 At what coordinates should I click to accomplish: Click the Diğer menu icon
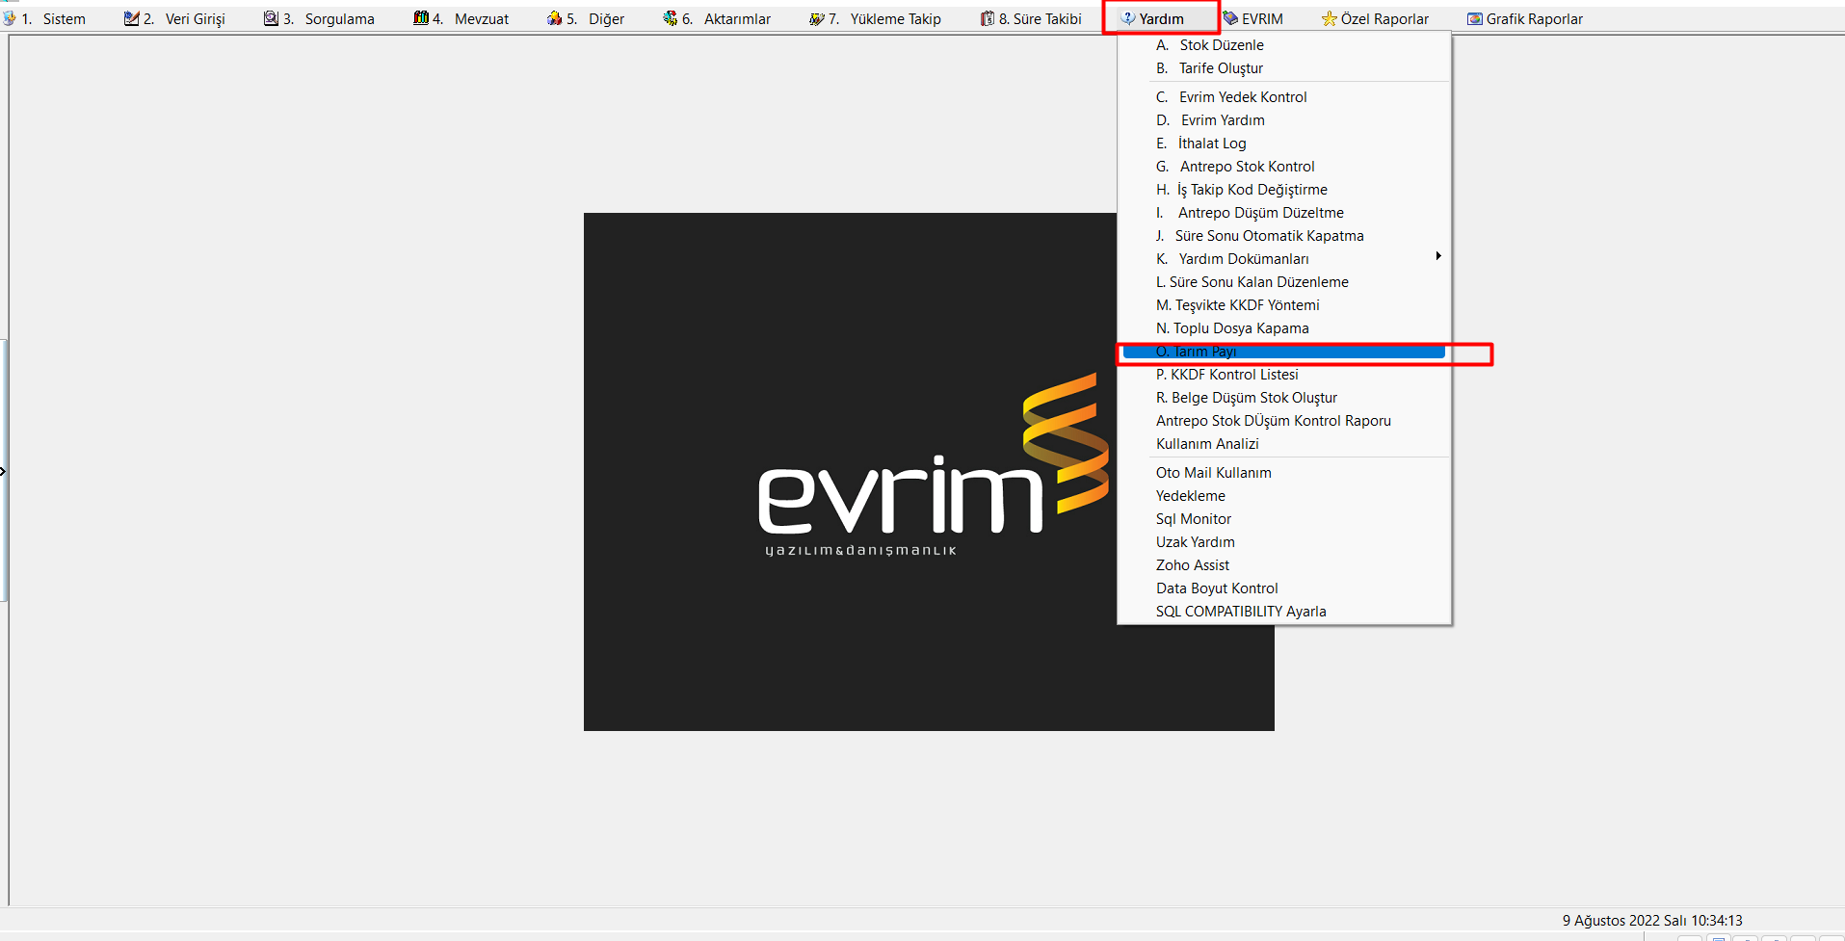pos(555,18)
